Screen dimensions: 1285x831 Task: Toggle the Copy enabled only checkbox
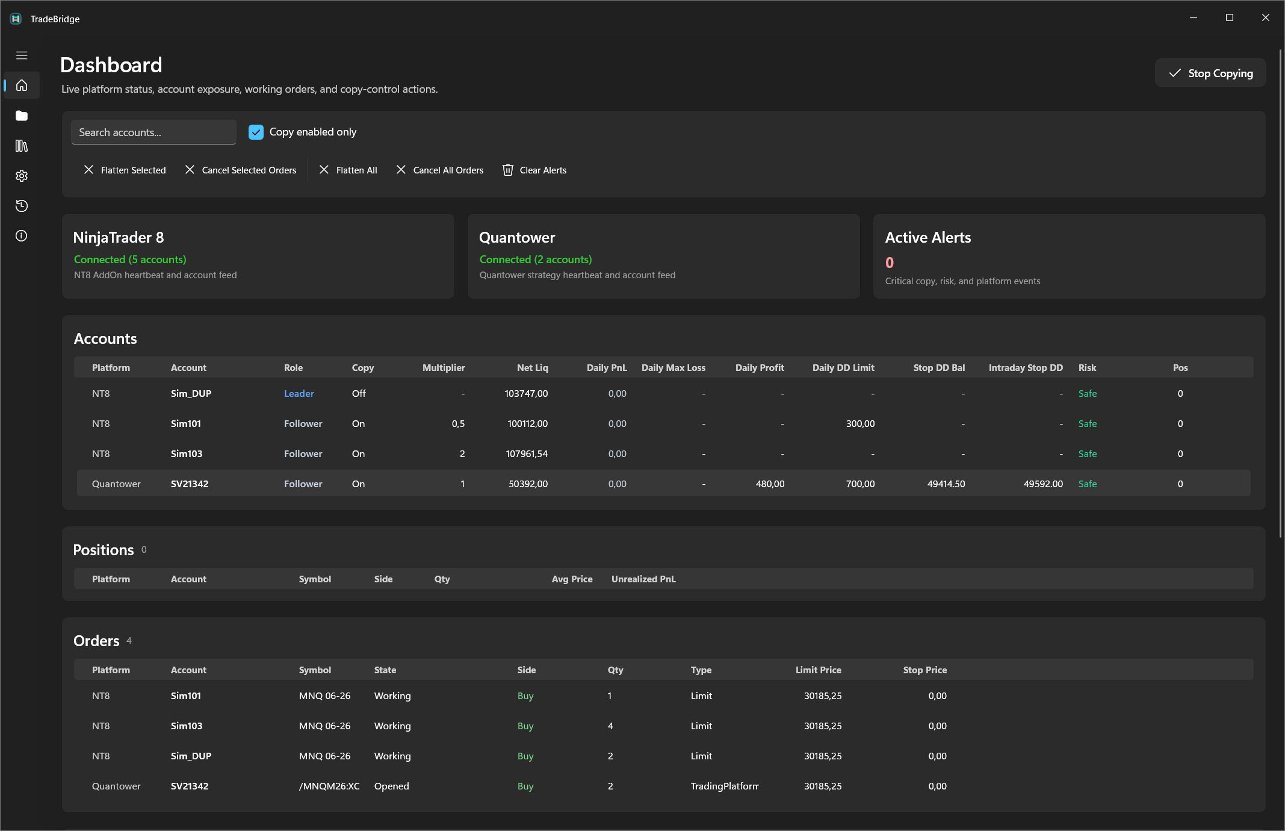[256, 132]
